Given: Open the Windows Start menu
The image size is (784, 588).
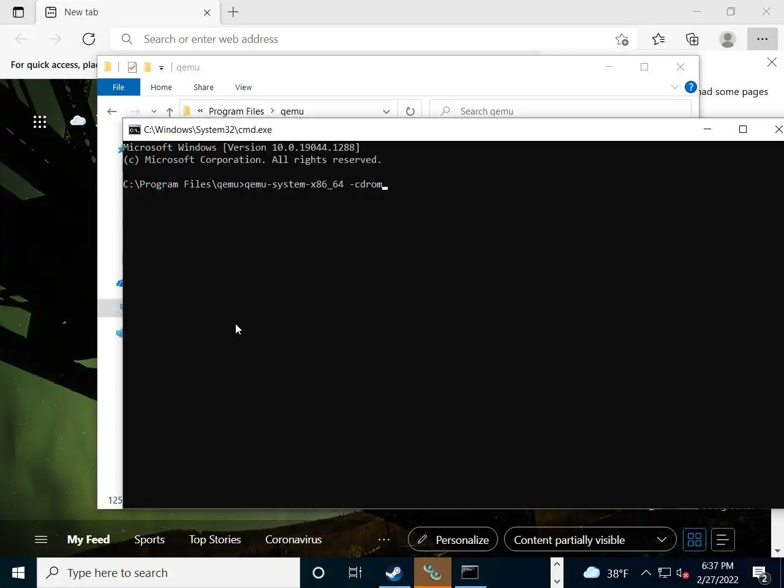Looking at the screenshot, I should coord(18,573).
